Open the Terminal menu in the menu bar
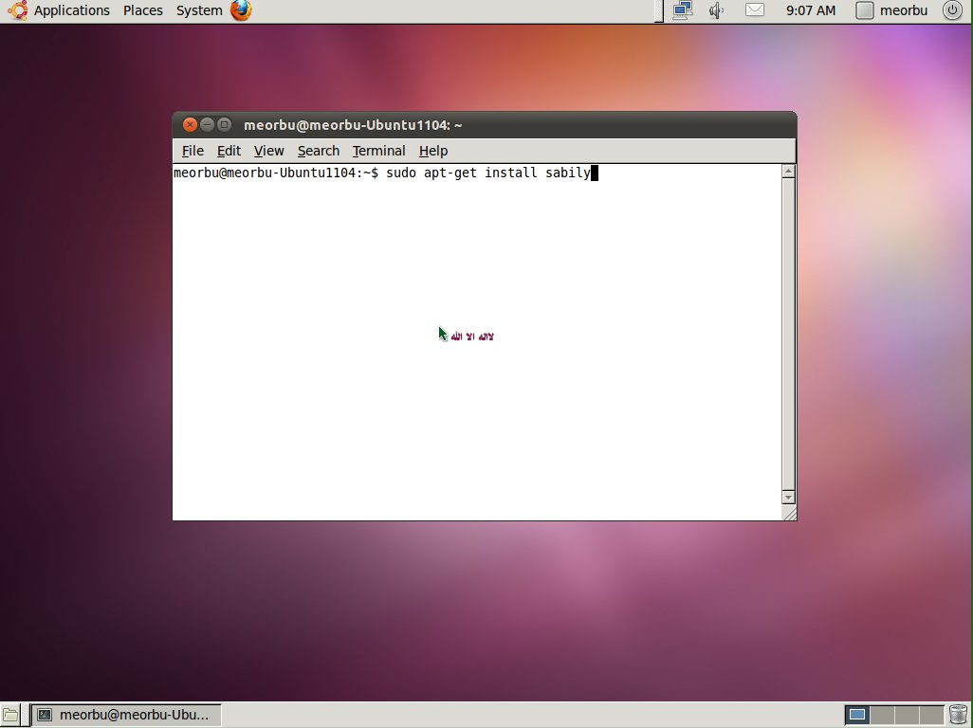973x728 pixels. 378,151
